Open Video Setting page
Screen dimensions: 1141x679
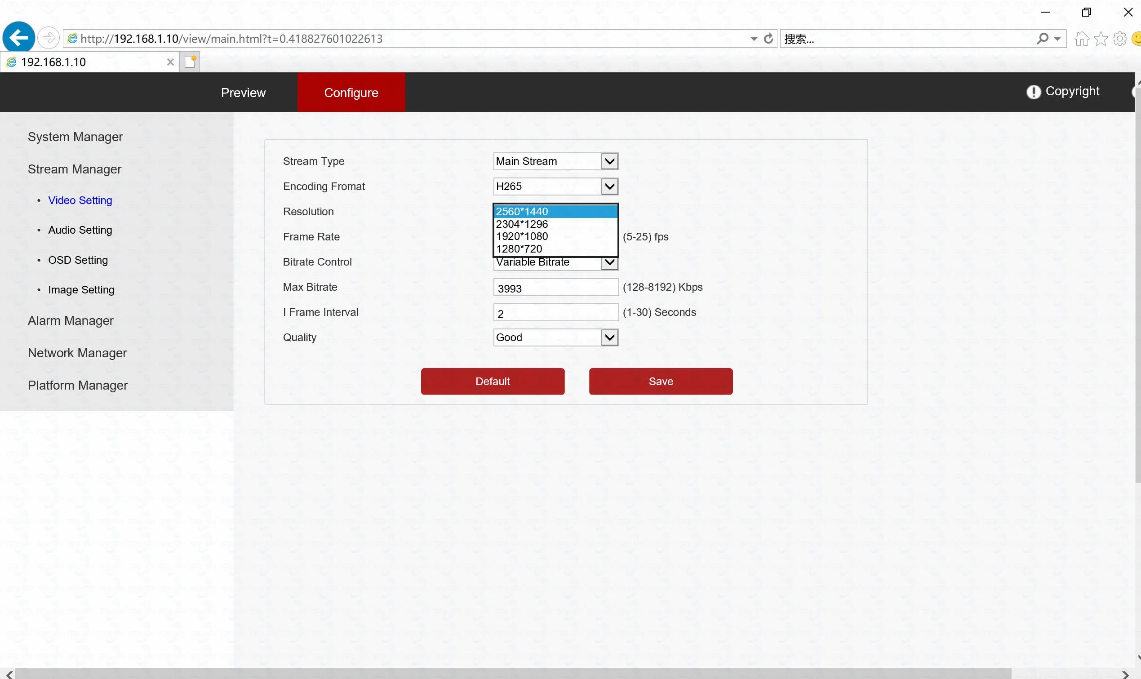80,200
